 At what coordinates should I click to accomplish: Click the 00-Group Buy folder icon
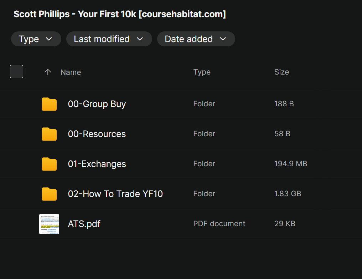click(49, 104)
